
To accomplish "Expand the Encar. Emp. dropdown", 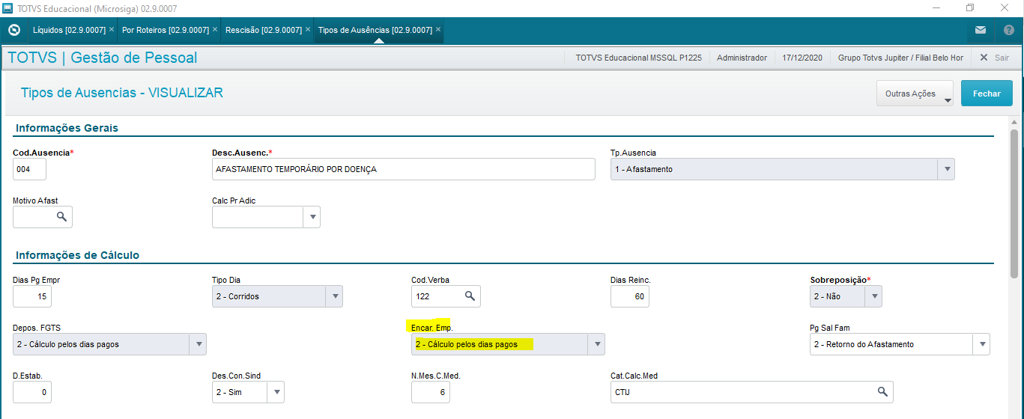I will (x=596, y=344).
